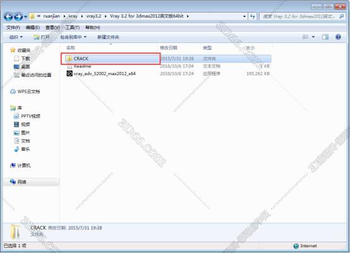Select the vray breadcrumb in the address bar

pyautogui.click(x=73, y=16)
